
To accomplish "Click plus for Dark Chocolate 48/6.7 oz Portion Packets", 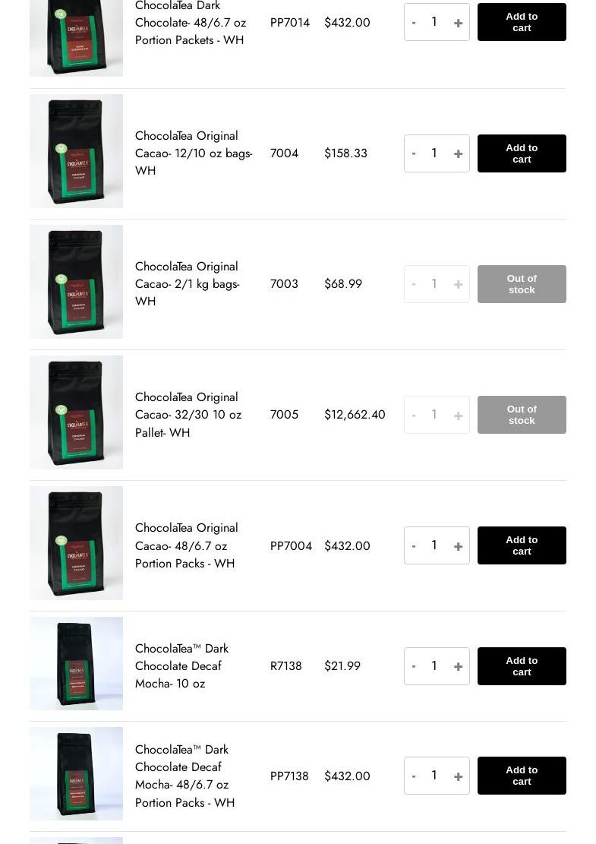I will (x=458, y=23).
